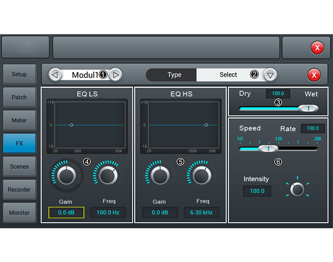Click the Speed rate slider handle

[x=268, y=149]
